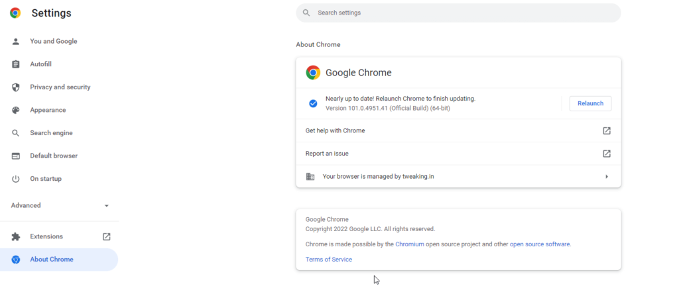
Task: Expand managed by tweaking.in arrow
Action: tap(607, 176)
